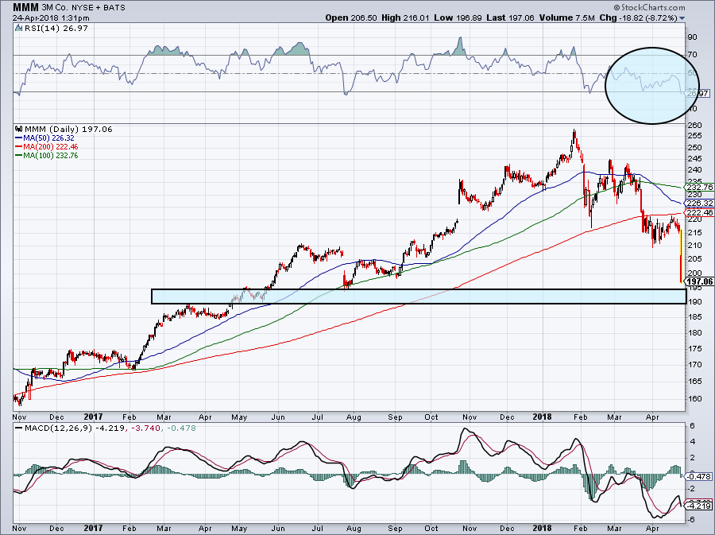Click the Last 197.06 value in header
This screenshot has height=535, width=715.
[x=510, y=17]
